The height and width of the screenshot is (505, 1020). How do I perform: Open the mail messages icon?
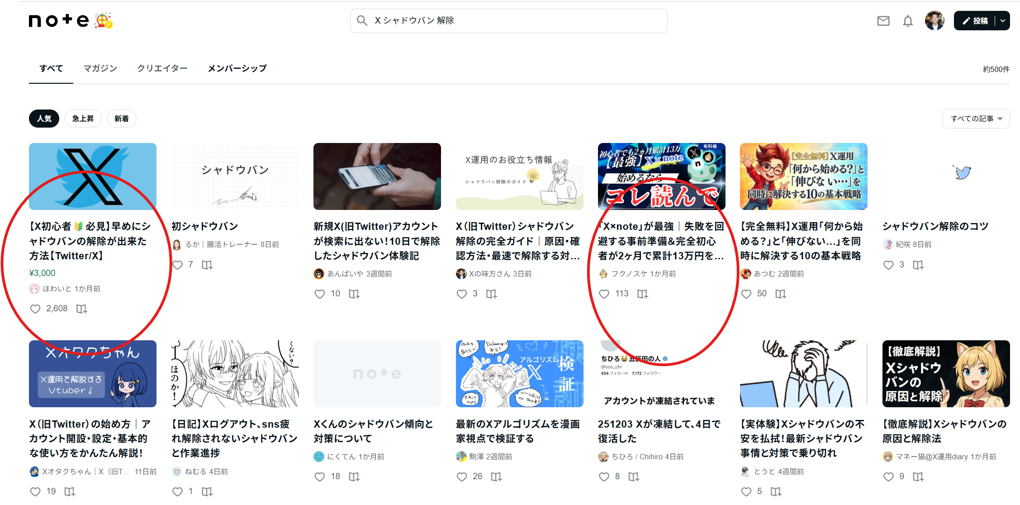[x=883, y=21]
